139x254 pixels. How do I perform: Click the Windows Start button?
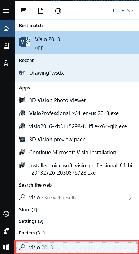tap(6, 247)
